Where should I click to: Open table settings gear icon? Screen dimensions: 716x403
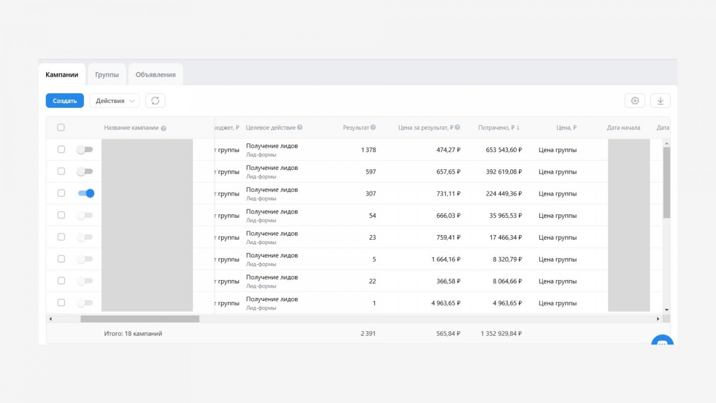pos(635,101)
